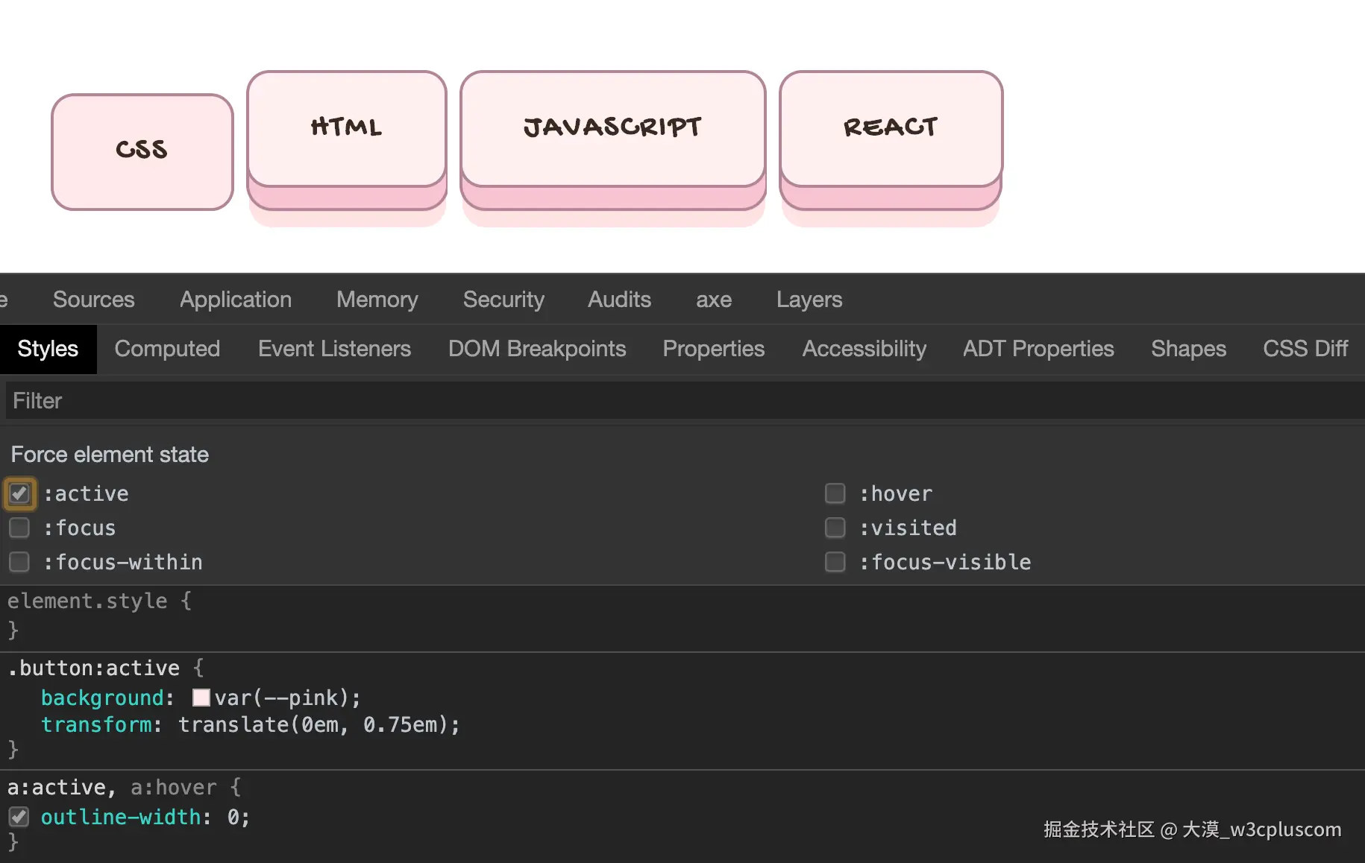The height and width of the screenshot is (863, 1365).
Task: Open the pink background color swatch
Action: pos(201,698)
